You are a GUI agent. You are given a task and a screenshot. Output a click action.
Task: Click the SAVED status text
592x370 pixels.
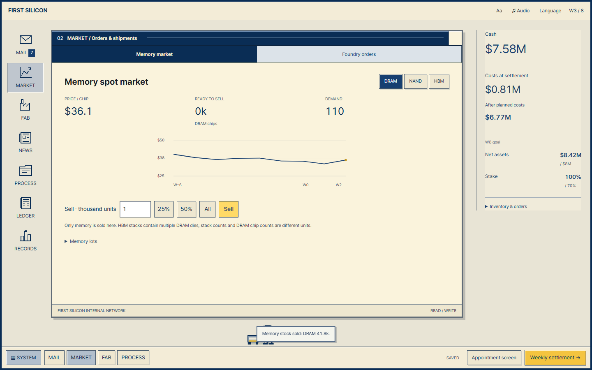(x=453, y=358)
